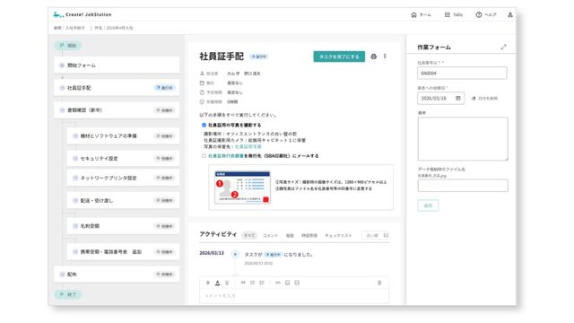Open the 社員証用写真 storage link
The width and height of the screenshot is (574, 323).
click(248, 146)
